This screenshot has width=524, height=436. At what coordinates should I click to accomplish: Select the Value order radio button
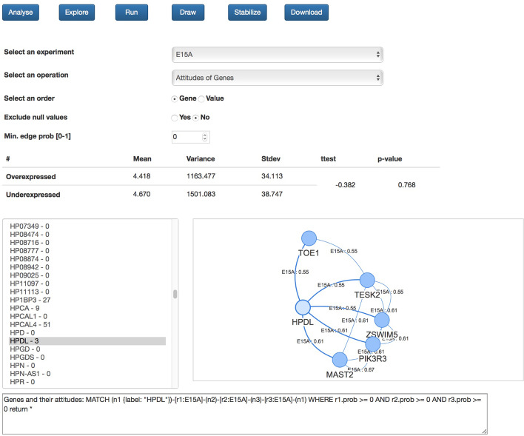(x=201, y=98)
